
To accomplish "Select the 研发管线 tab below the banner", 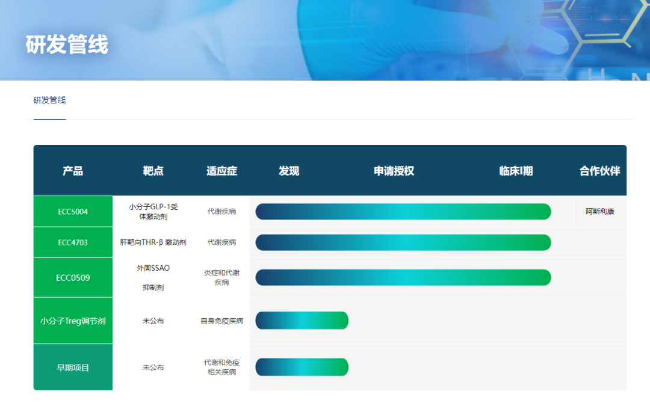I will (x=49, y=100).
